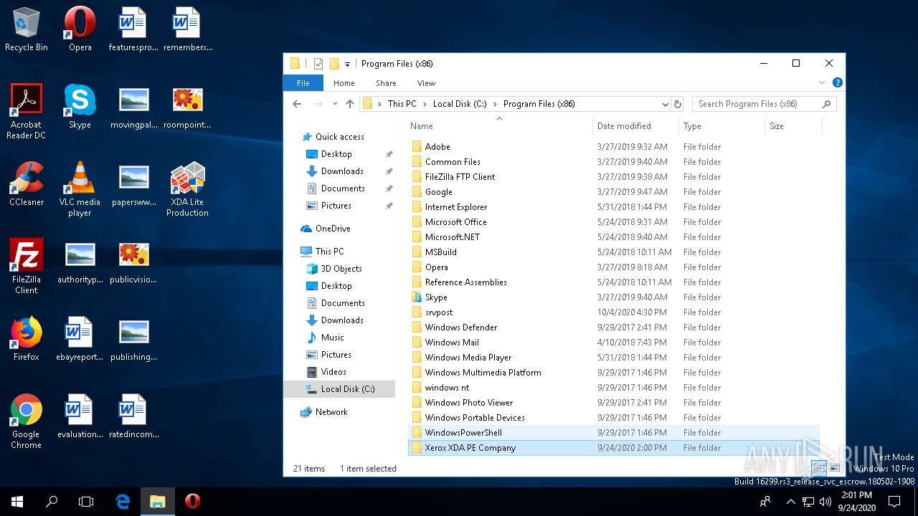Screen dimensions: 918x516
Task: Open the Recent locations dropdown arrow
Action: click(x=334, y=104)
